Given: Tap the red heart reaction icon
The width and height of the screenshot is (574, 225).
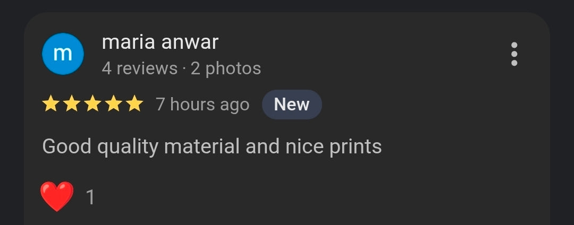Looking at the screenshot, I should pyautogui.click(x=57, y=196).
